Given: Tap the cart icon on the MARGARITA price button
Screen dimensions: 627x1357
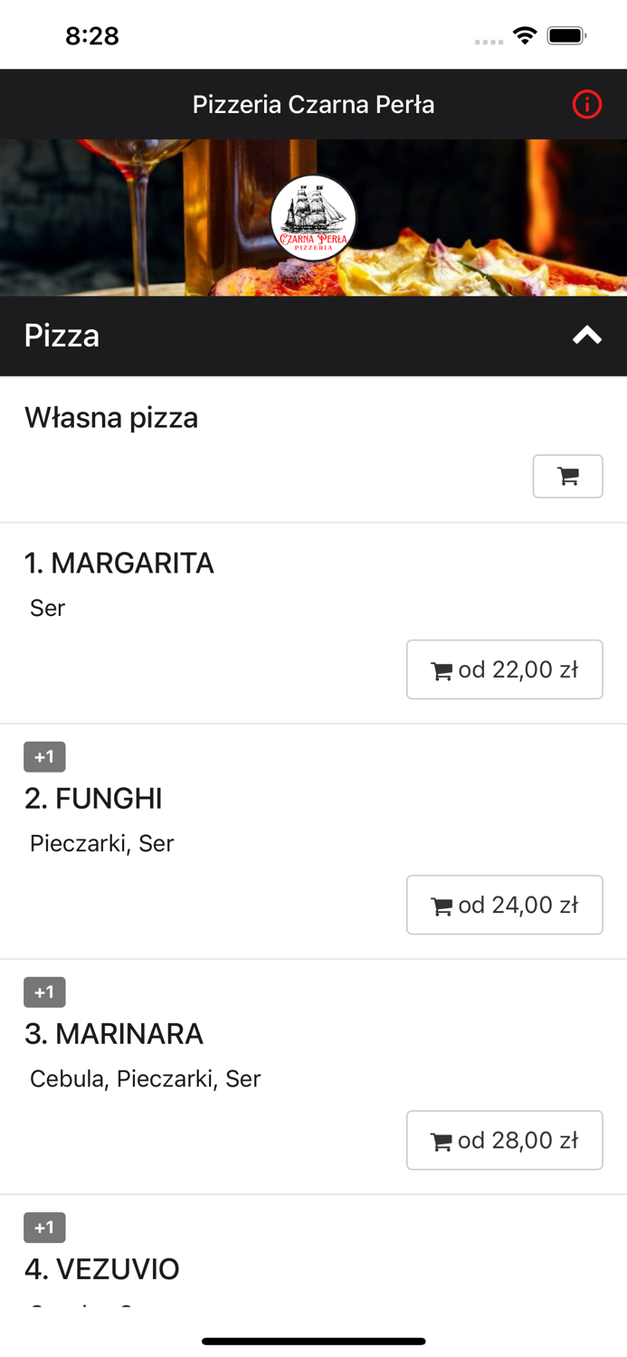Looking at the screenshot, I should coord(442,669).
